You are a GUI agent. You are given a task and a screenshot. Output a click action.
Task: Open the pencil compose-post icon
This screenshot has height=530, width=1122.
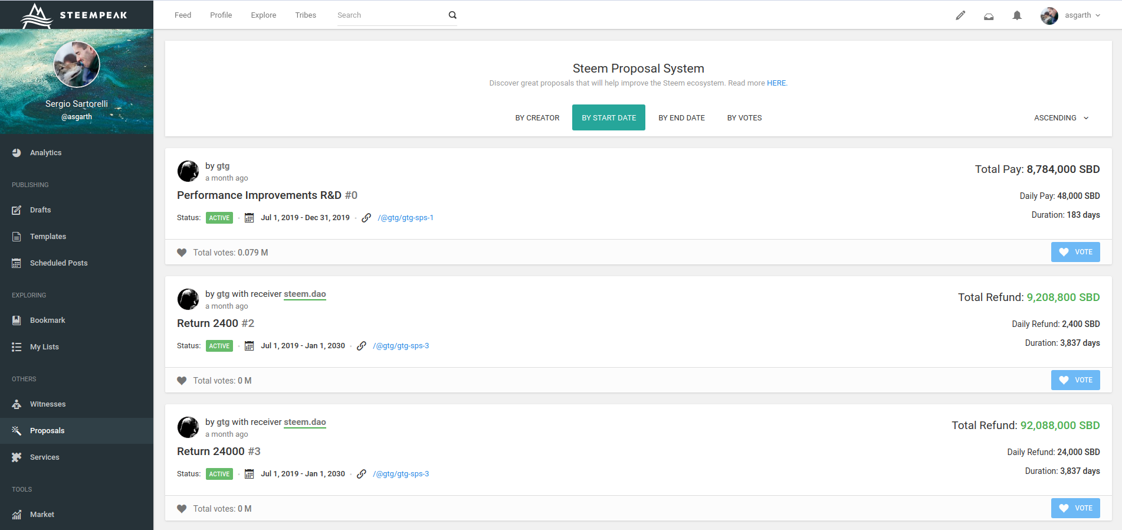tap(960, 15)
